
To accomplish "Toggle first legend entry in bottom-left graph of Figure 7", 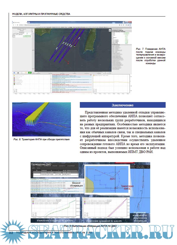I will click(14, 76).
